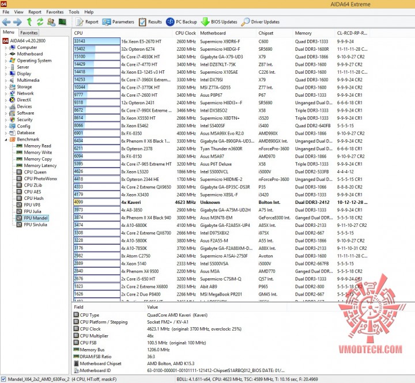This screenshot has width=415, height=383.
Task: Switch to the Menu tab
Action: coord(9,32)
